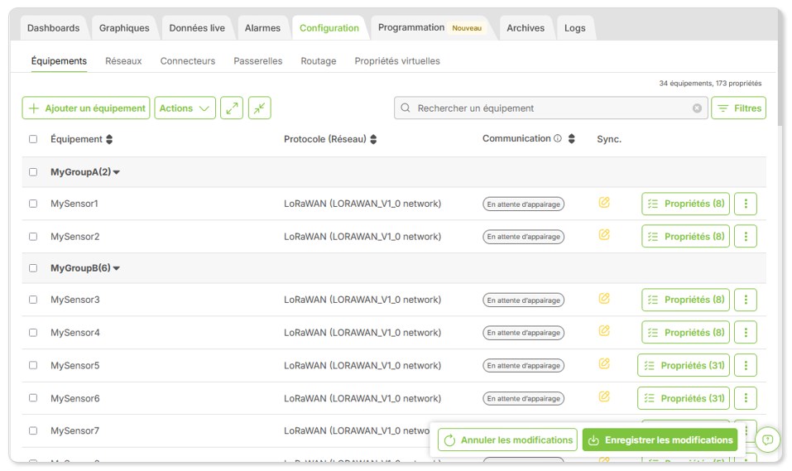This screenshot has height=471, width=792.
Task: Open MySensor4 more options menu
Action: [x=746, y=333]
